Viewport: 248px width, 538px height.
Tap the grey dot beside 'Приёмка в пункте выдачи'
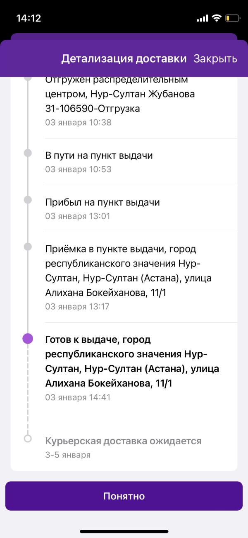28,247
